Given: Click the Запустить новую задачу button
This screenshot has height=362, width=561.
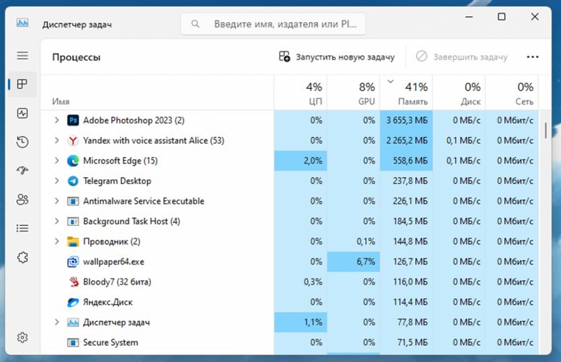Looking at the screenshot, I should [x=337, y=57].
